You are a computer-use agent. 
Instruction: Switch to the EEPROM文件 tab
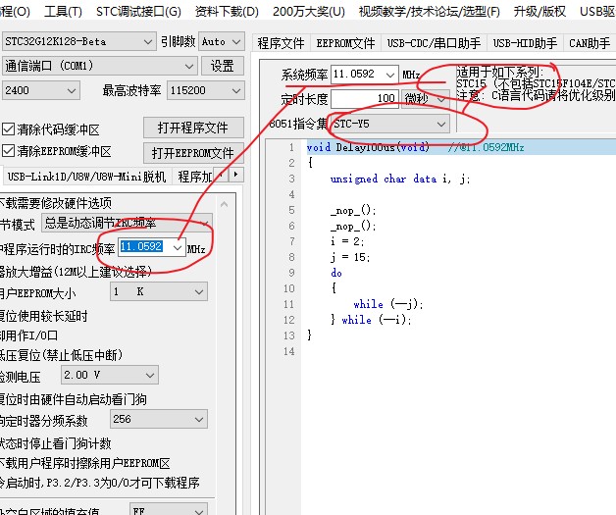pyautogui.click(x=345, y=43)
